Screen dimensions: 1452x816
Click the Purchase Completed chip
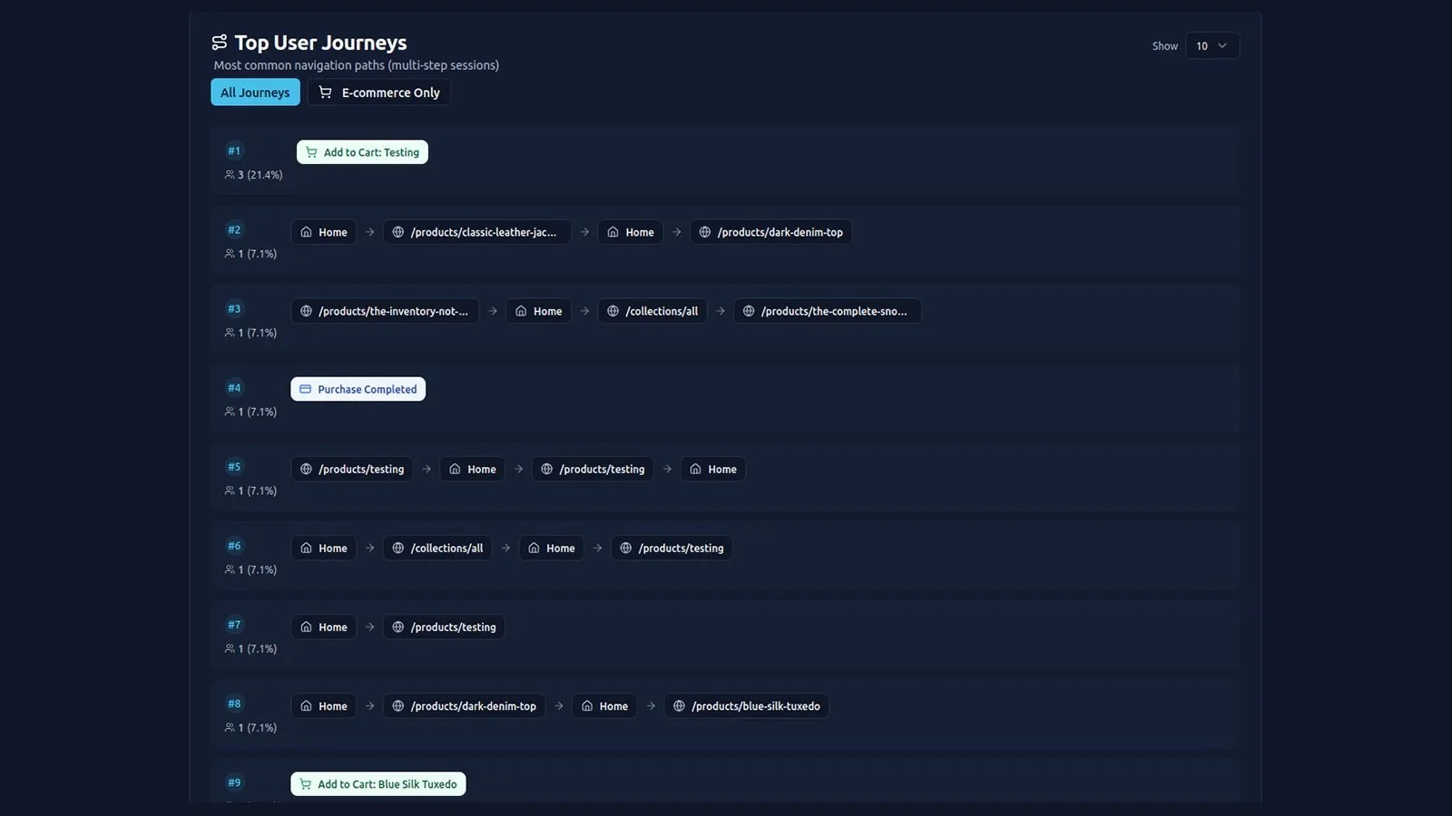(x=358, y=389)
